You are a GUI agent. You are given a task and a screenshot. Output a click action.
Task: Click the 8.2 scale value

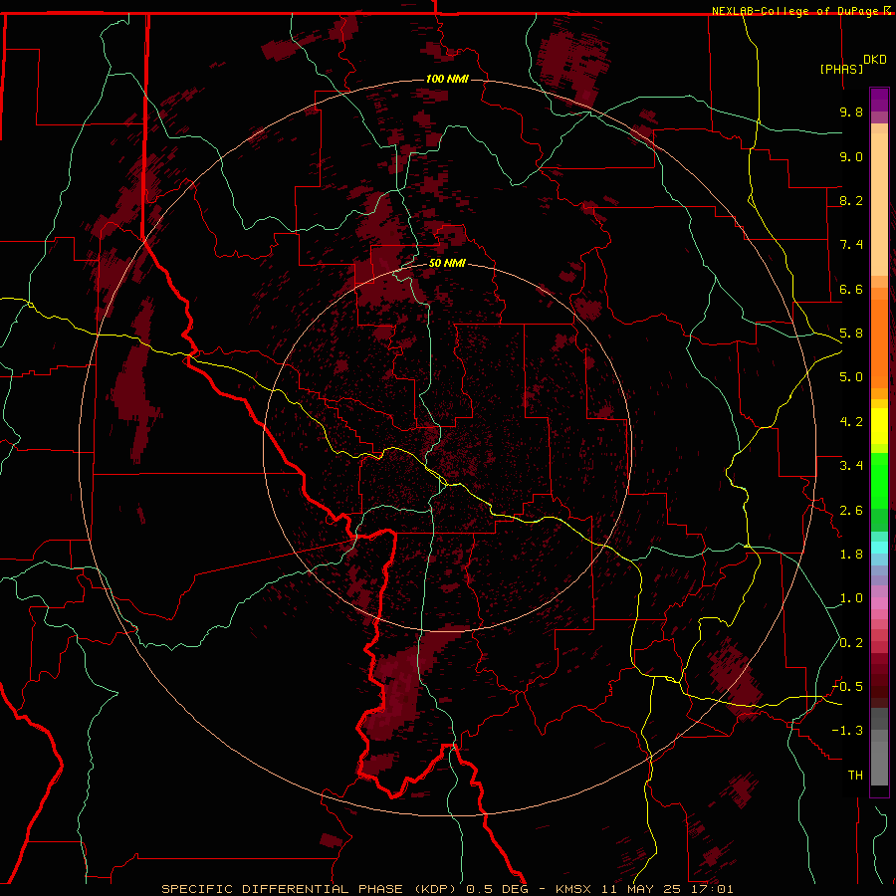(851, 200)
